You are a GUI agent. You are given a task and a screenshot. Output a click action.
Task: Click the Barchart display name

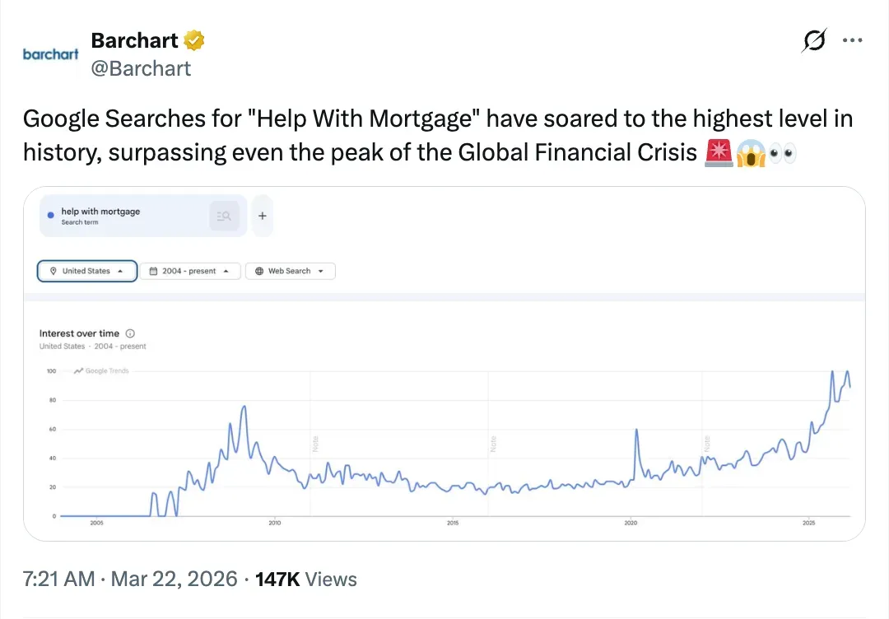click(x=134, y=40)
